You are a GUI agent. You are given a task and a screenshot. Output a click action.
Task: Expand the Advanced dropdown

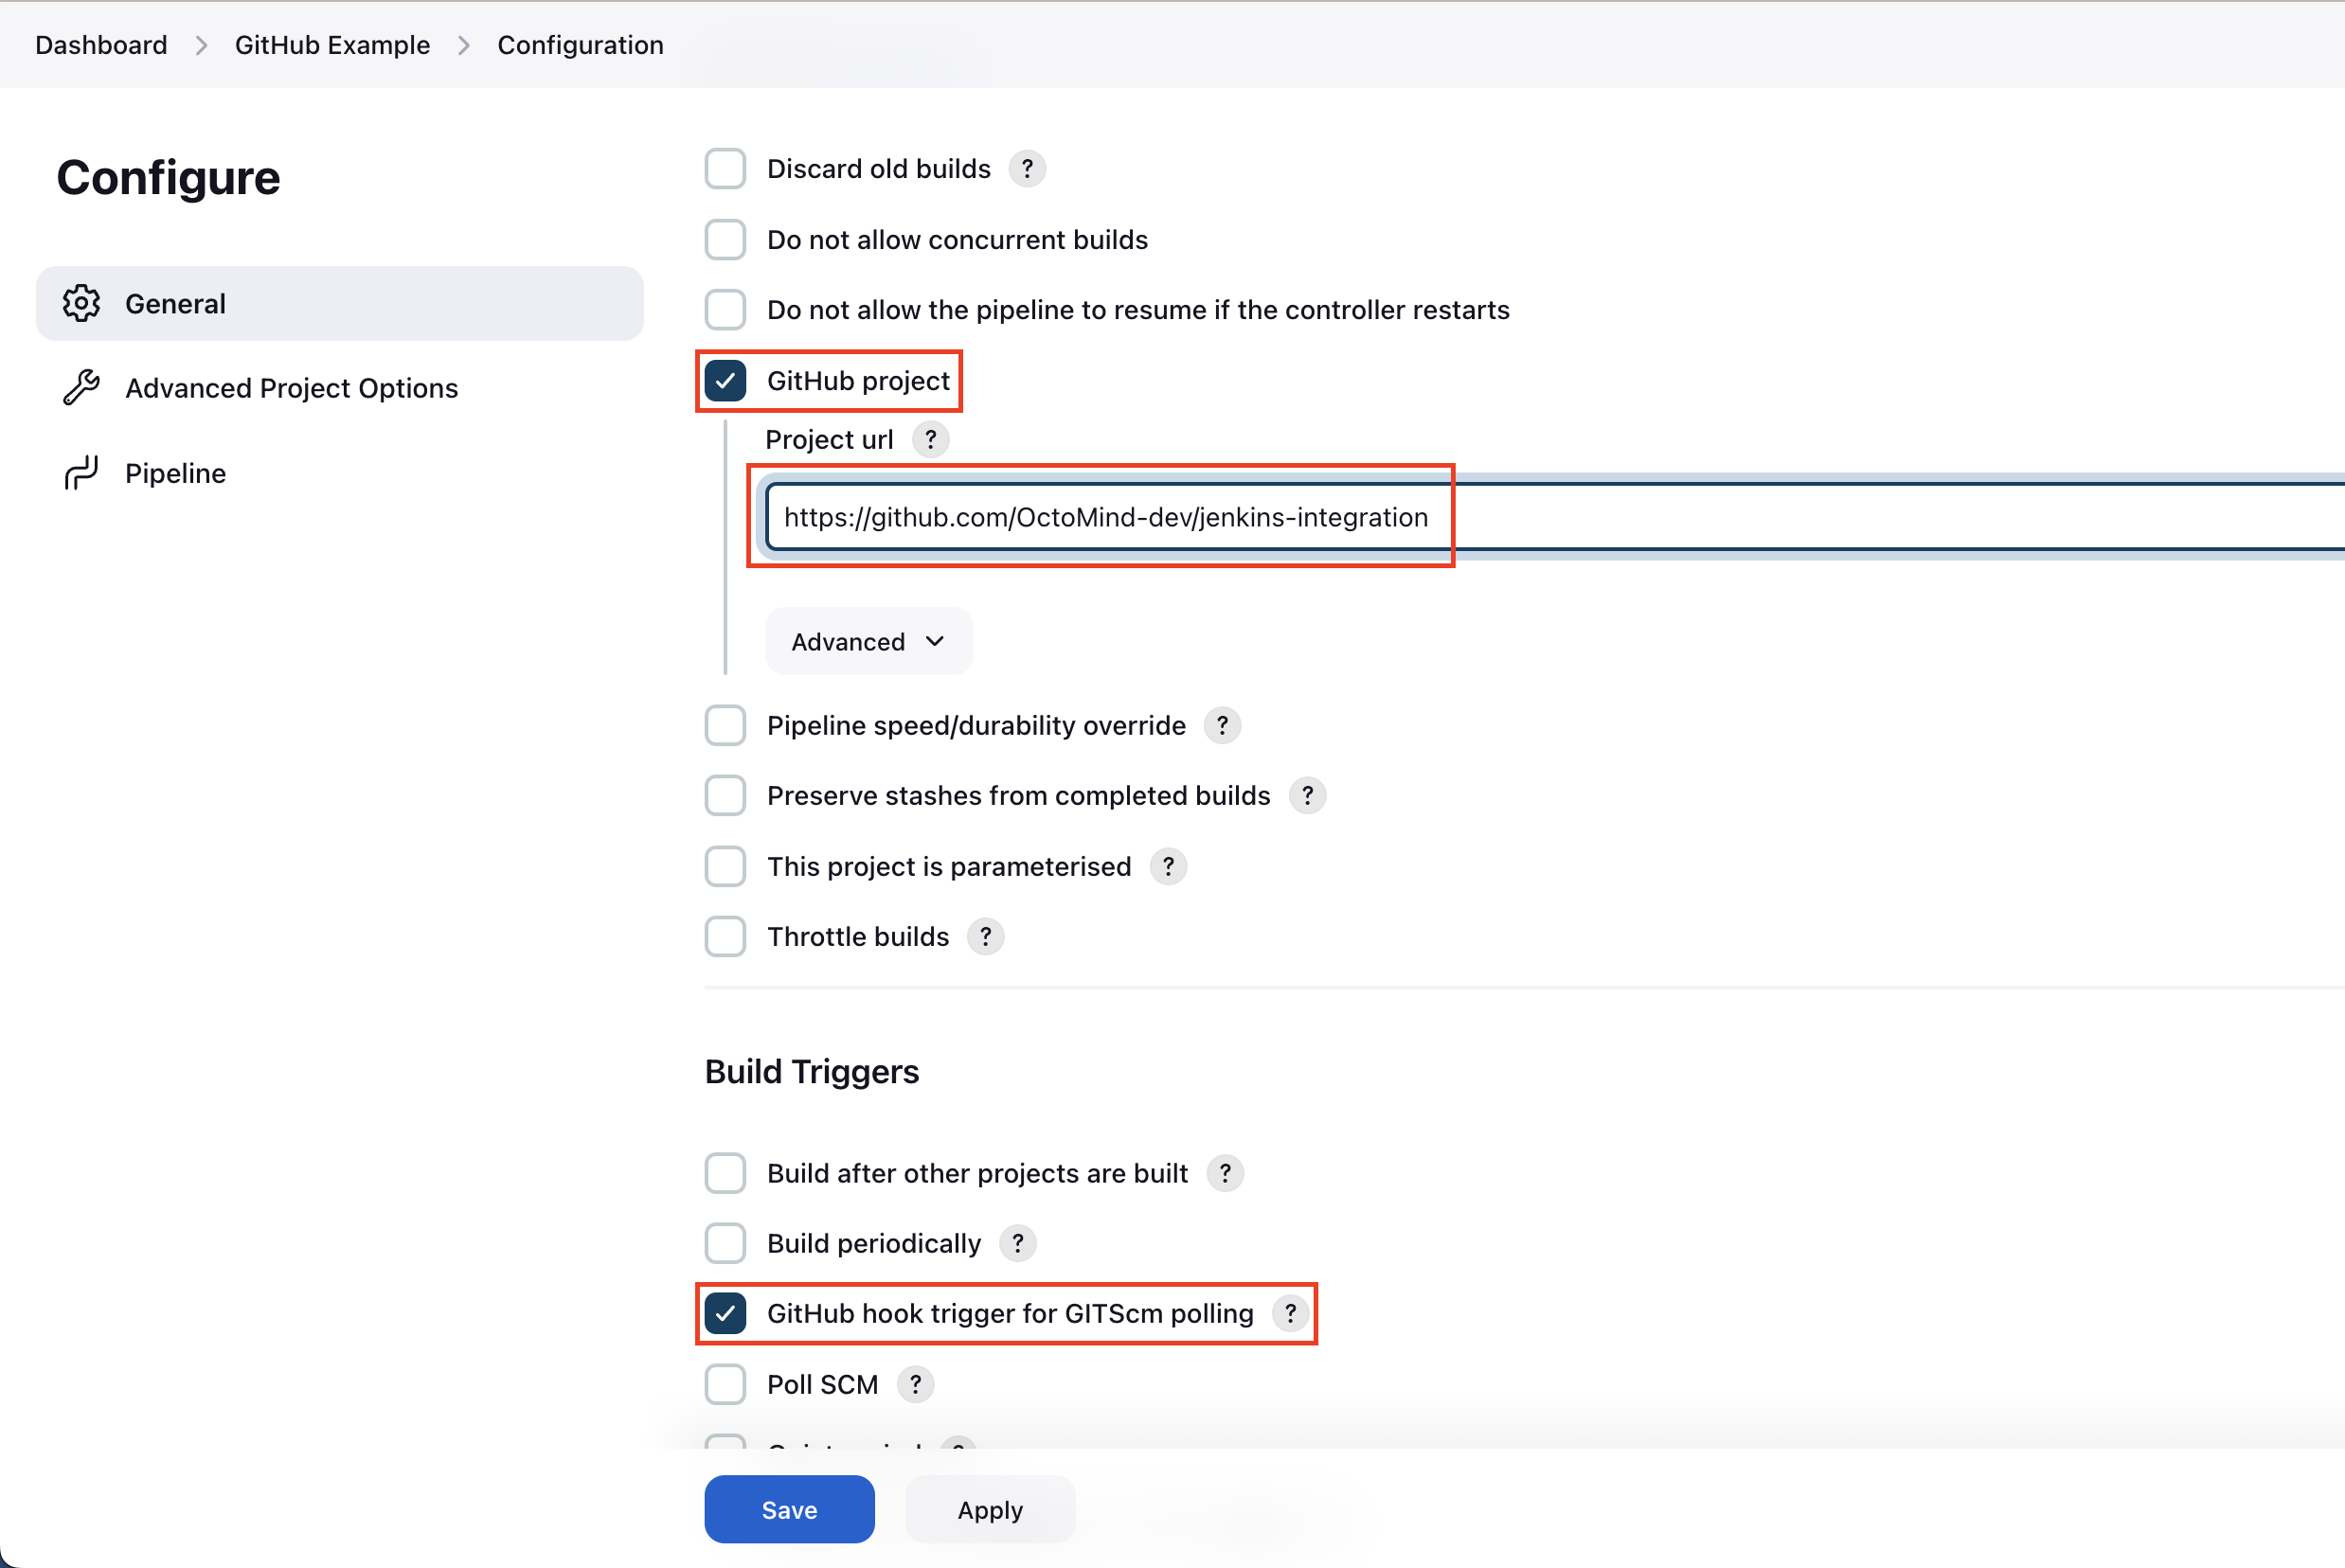[867, 641]
